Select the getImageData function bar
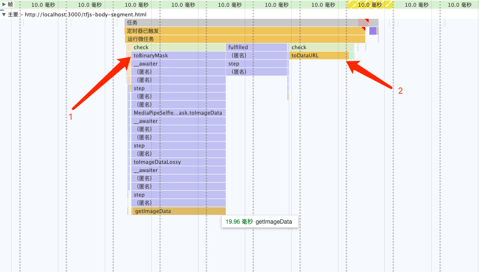 point(179,211)
